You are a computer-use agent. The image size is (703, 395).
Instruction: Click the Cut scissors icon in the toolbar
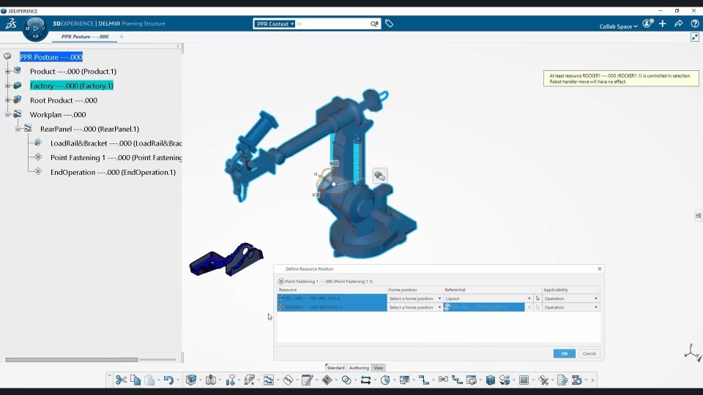(x=121, y=380)
